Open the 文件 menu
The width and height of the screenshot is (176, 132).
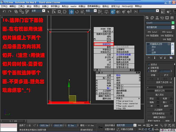[x=4, y=6]
